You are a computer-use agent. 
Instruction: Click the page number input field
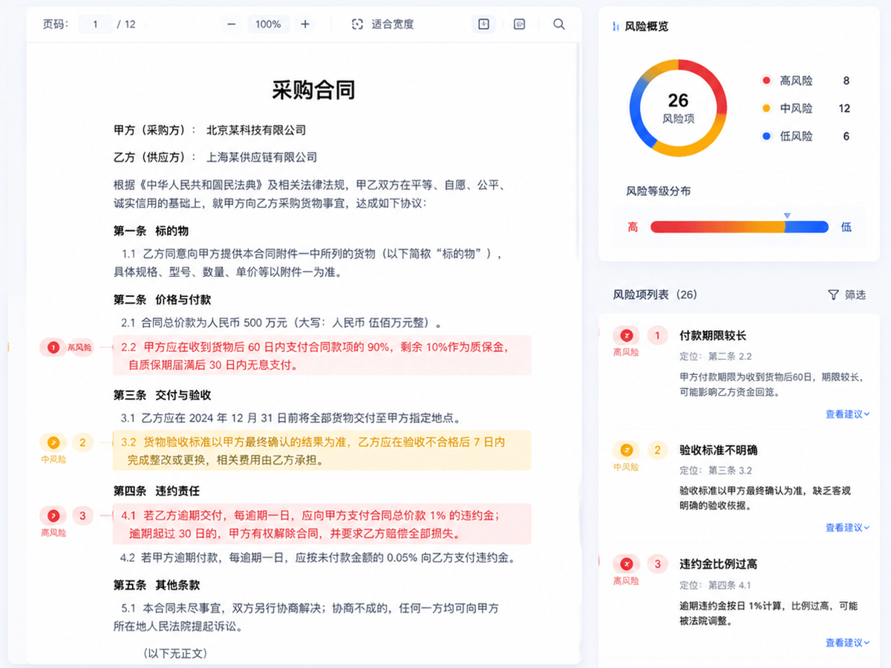tap(96, 24)
